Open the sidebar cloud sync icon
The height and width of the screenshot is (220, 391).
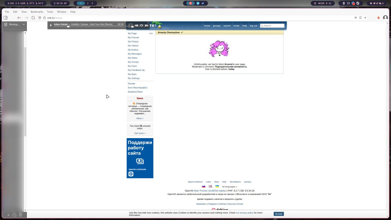(14, 215)
